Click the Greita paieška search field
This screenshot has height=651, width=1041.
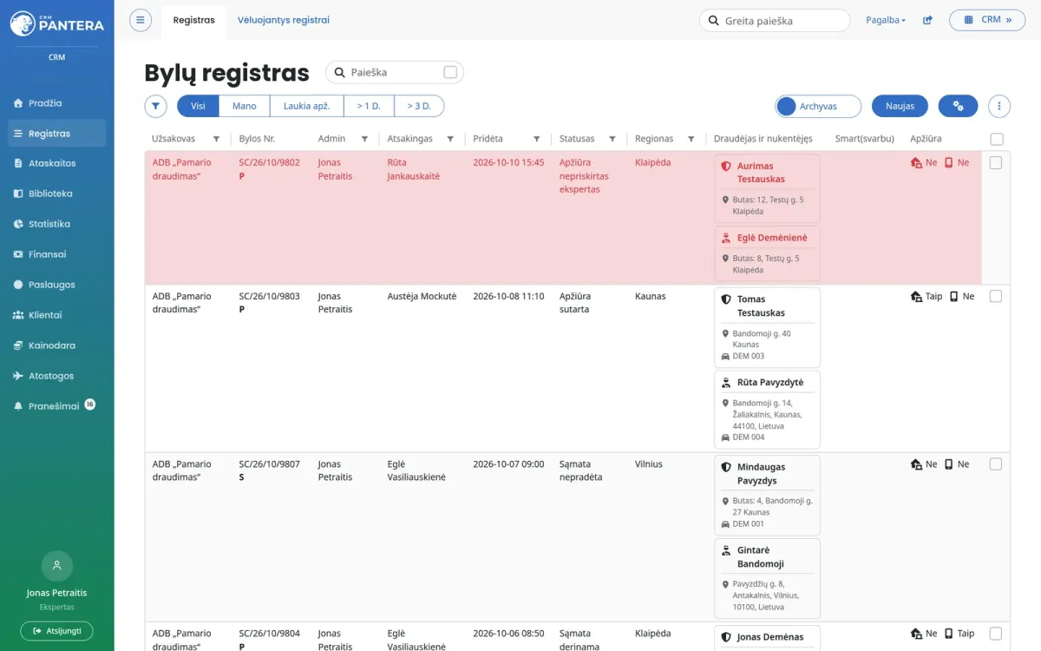775,21
